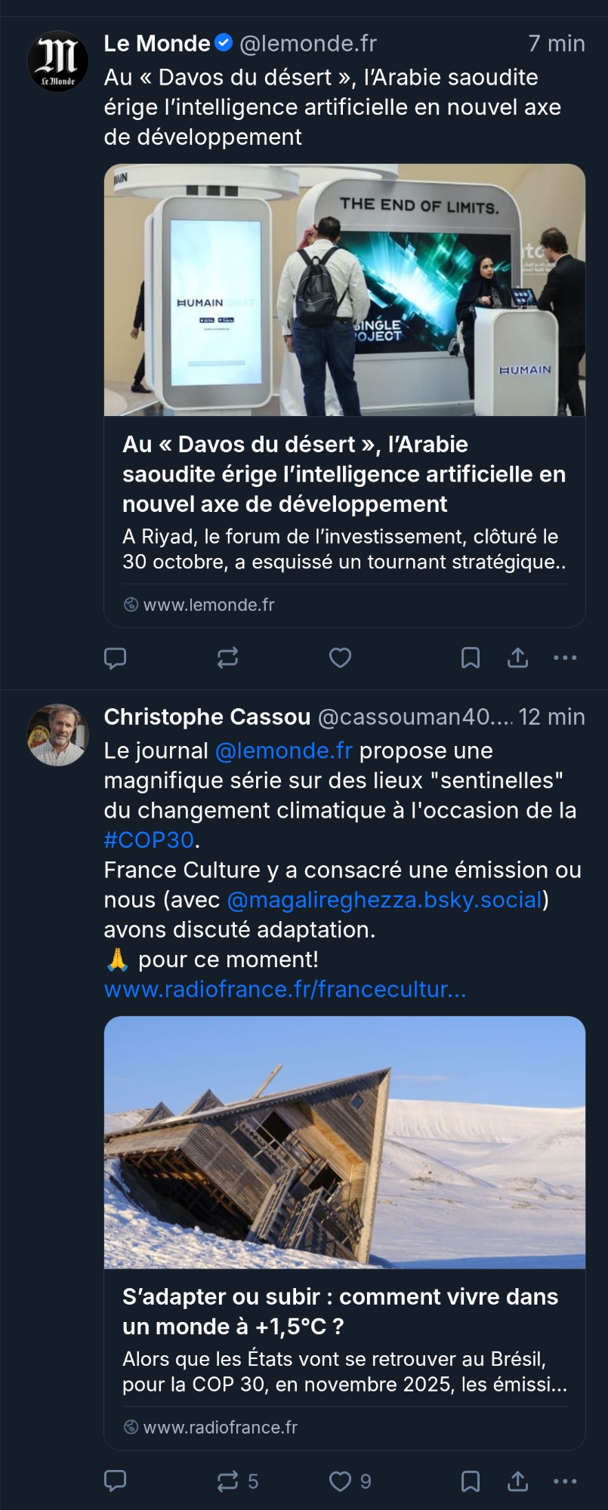
Task: Open the @lemonde.fr mention link
Action: [x=284, y=750]
